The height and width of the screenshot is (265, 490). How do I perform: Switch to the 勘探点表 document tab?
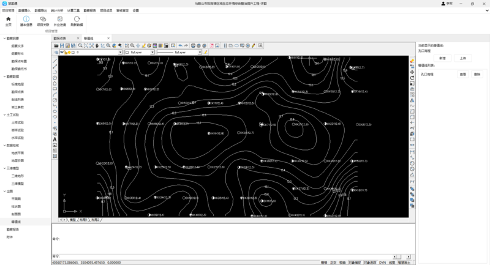click(x=59, y=39)
